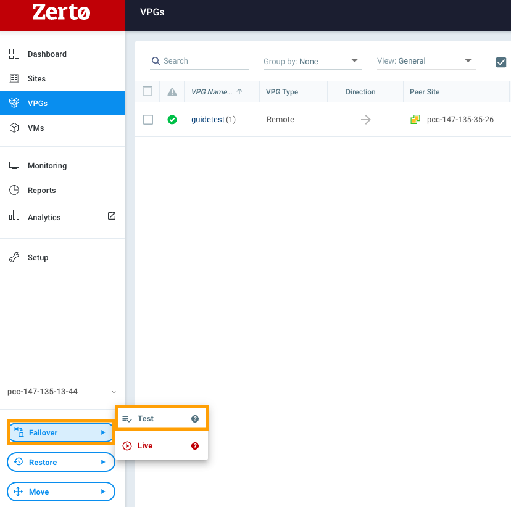
Task: Click the Remote type cell
Action: [x=280, y=120]
